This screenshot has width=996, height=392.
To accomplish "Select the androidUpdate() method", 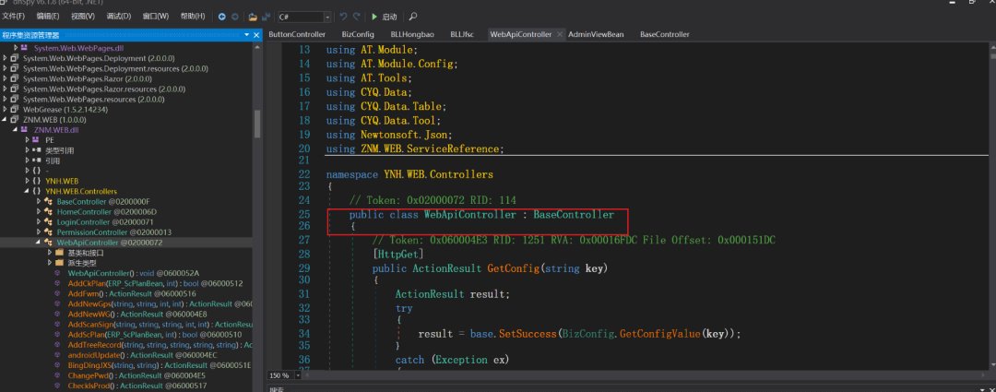I will click(x=143, y=356).
